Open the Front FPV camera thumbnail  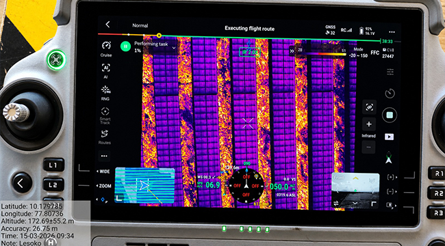[x=355, y=191]
